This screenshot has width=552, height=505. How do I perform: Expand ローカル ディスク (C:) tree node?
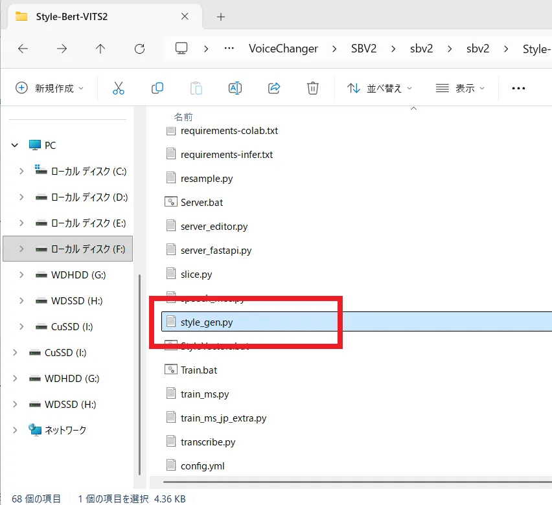click(x=21, y=172)
